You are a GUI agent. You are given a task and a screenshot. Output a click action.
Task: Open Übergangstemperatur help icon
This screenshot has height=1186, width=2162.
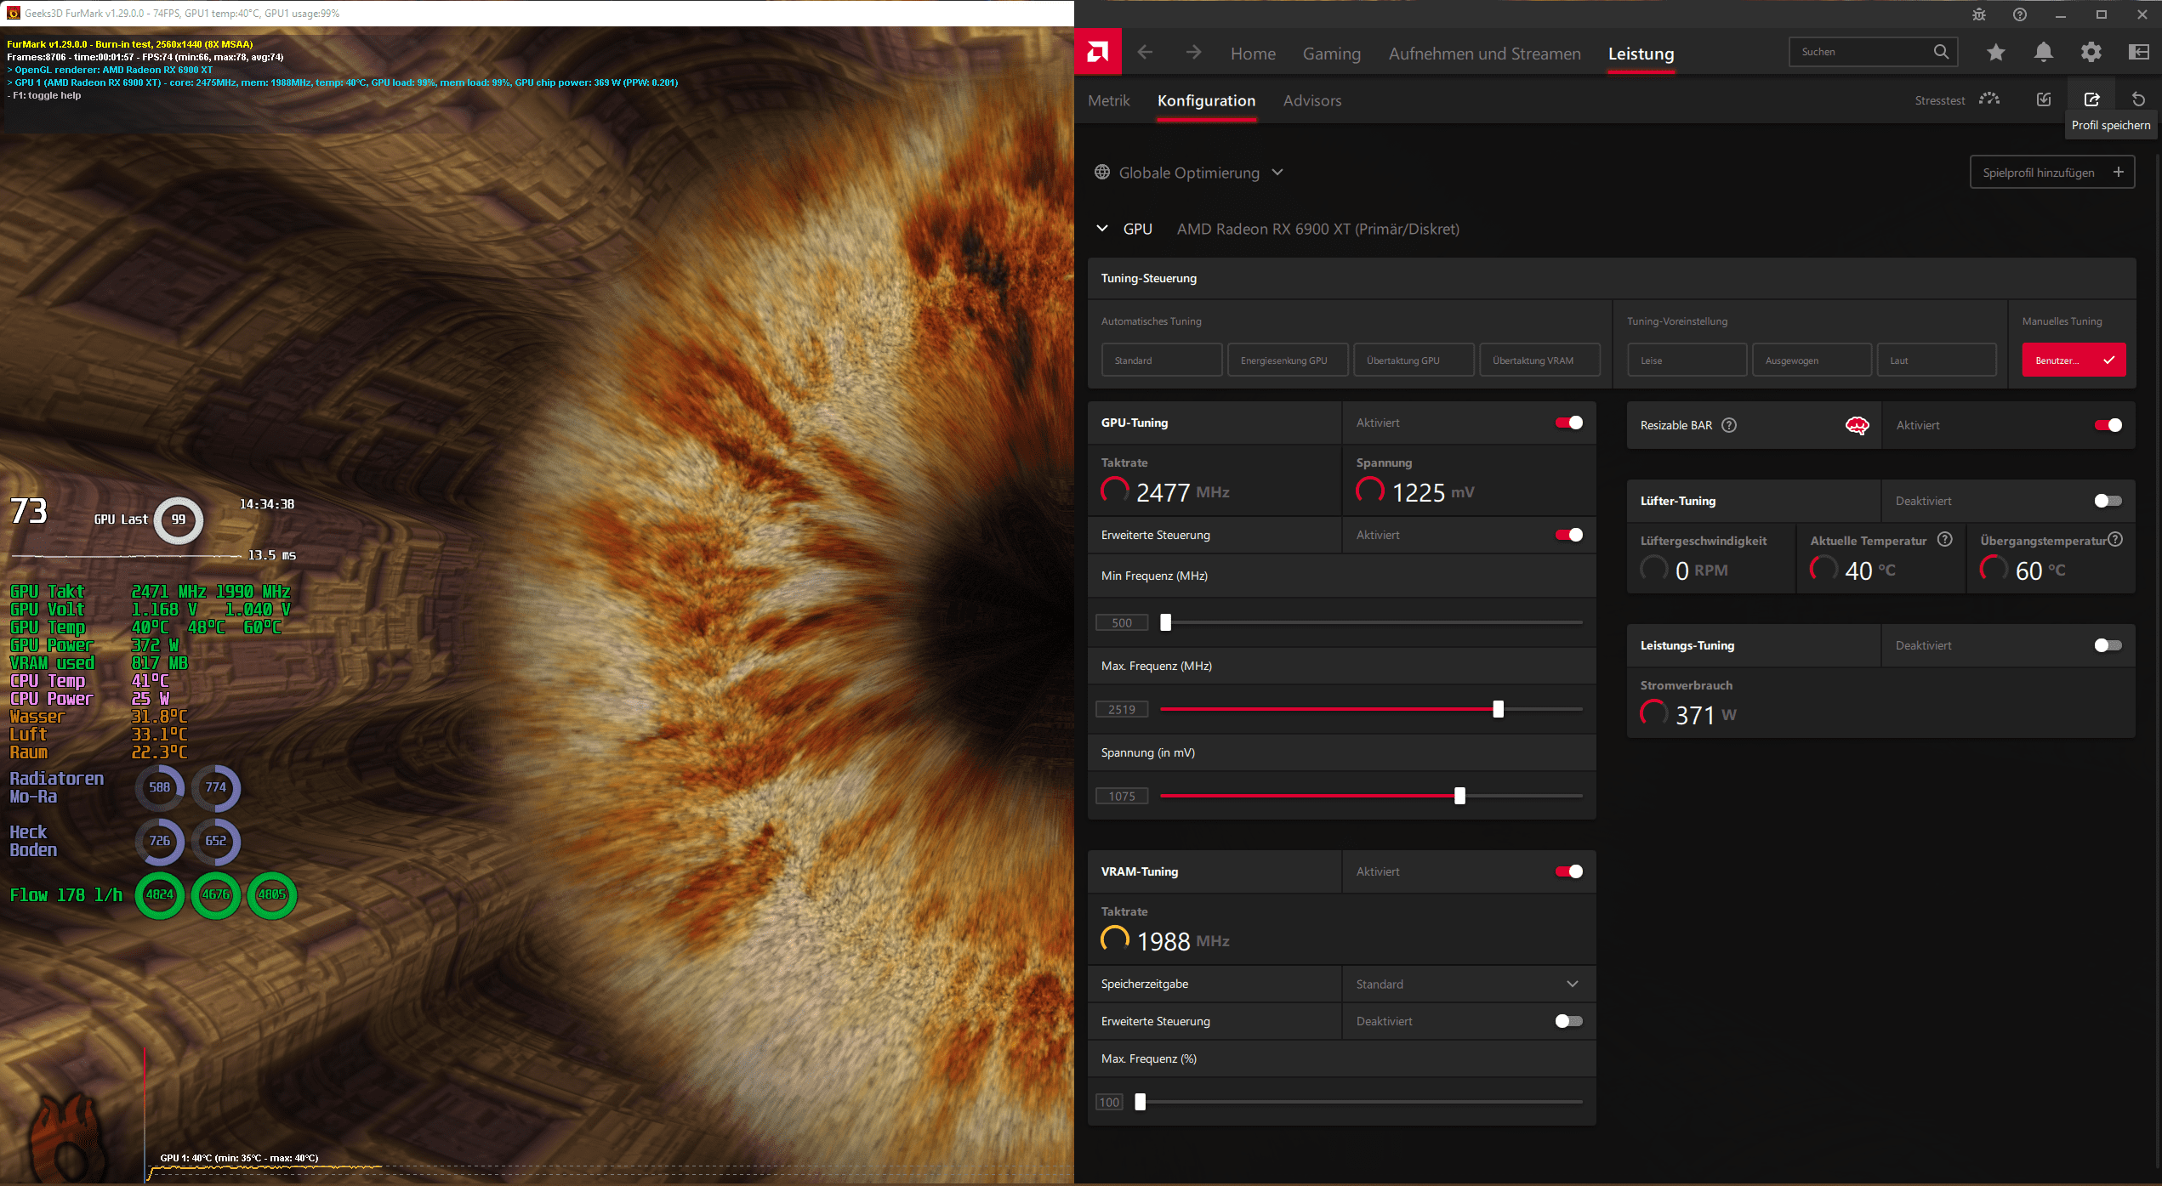[2115, 539]
